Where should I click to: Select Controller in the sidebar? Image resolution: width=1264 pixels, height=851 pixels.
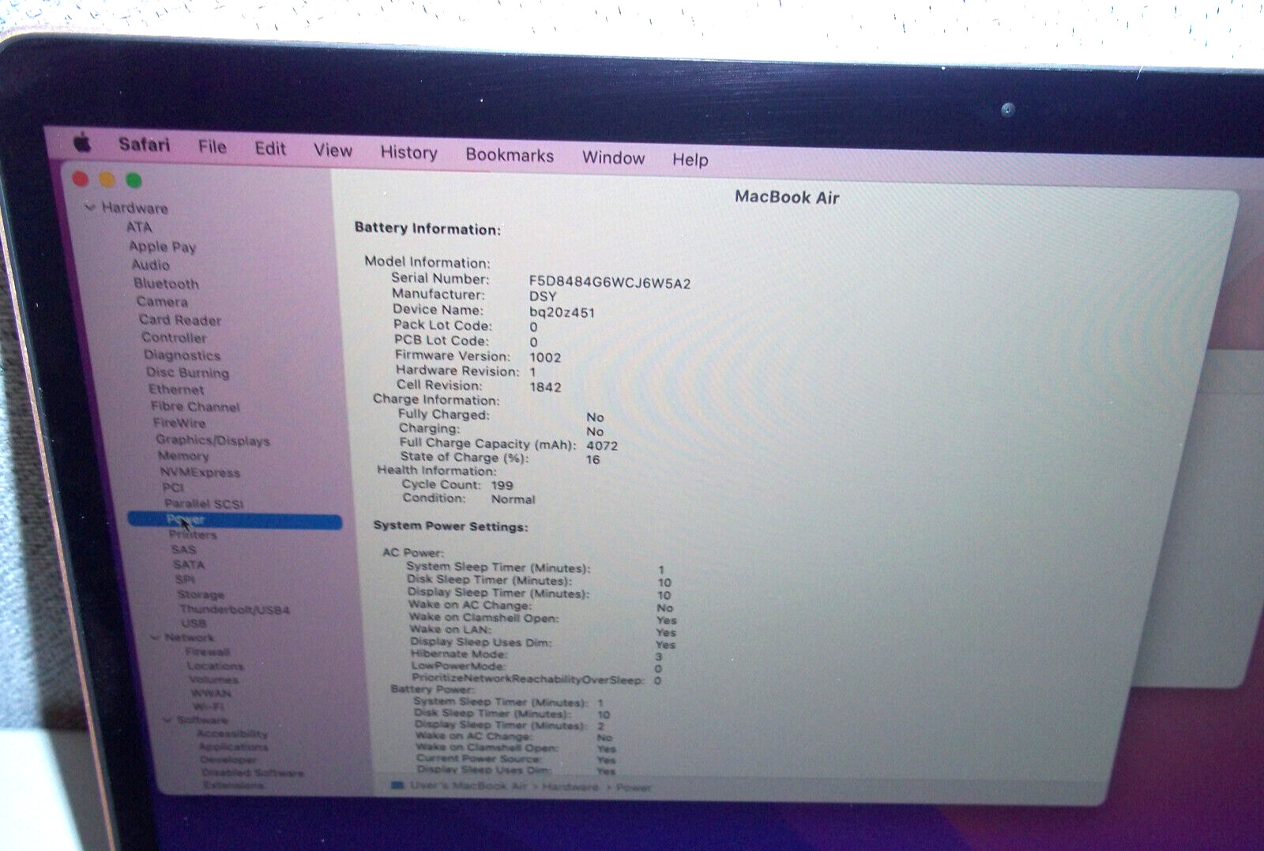tap(174, 337)
